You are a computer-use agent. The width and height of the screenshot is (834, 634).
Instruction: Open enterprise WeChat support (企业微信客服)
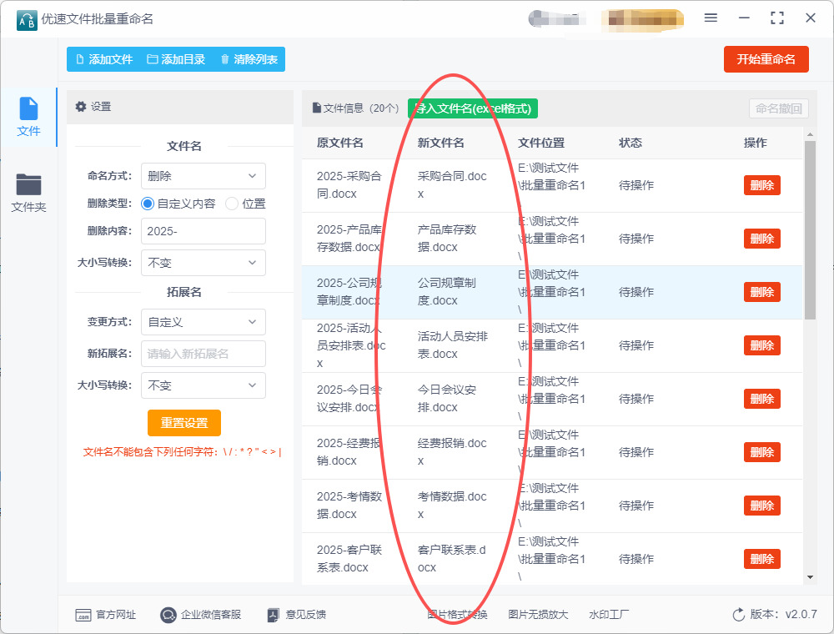click(x=168, y=615)
